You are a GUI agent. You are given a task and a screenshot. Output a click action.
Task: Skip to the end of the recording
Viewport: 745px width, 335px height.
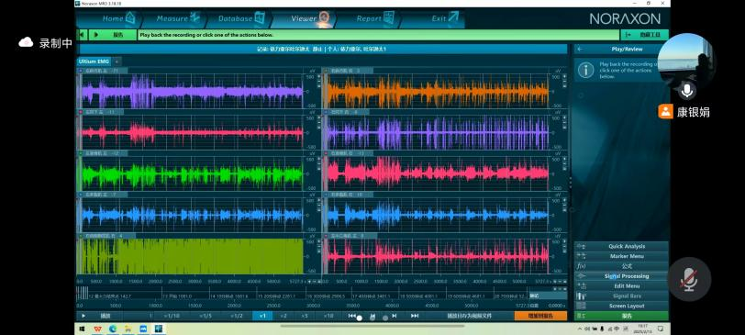(415, 316)
